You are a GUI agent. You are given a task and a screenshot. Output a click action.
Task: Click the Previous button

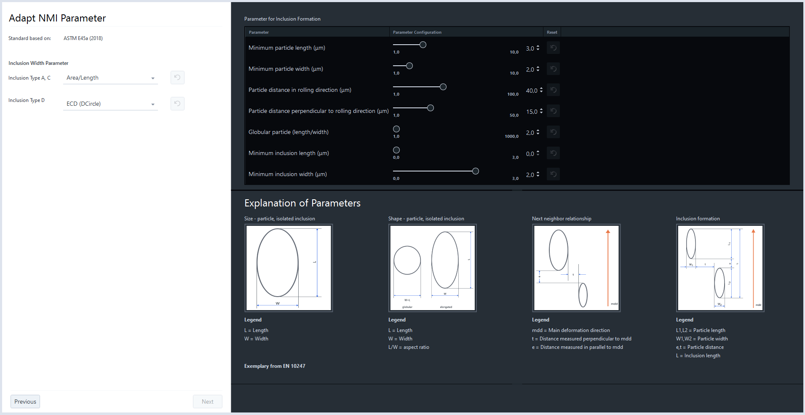pyautogui.click(x=25, y=401)
